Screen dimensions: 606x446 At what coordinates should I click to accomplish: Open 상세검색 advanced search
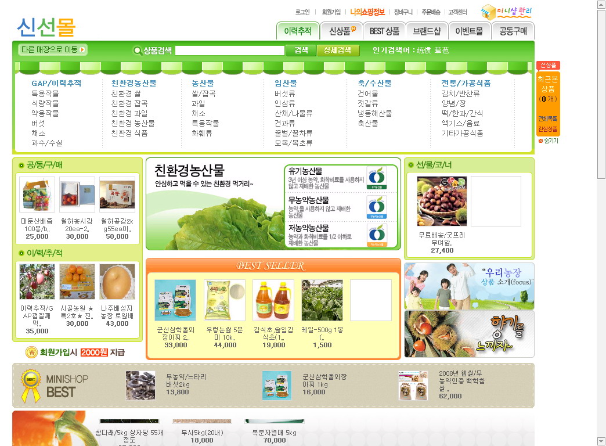click(338, 51)
